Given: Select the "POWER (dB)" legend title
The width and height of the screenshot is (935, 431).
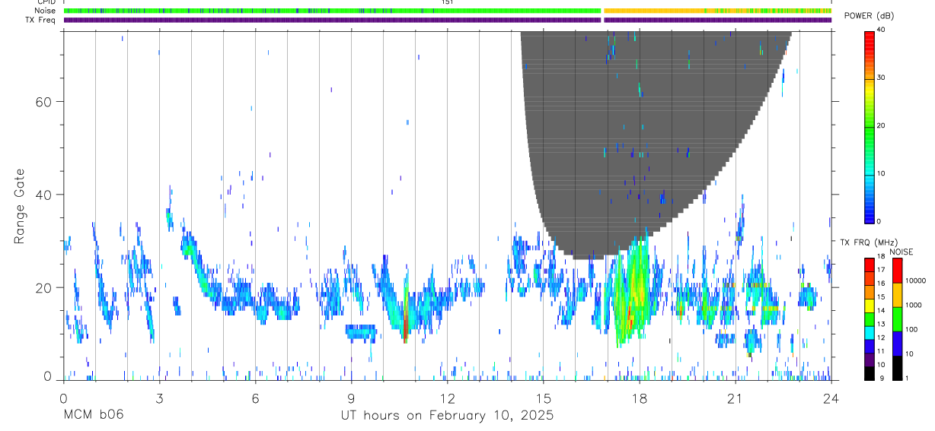Looking at the screenshot, I should click(x=869, y=16).
